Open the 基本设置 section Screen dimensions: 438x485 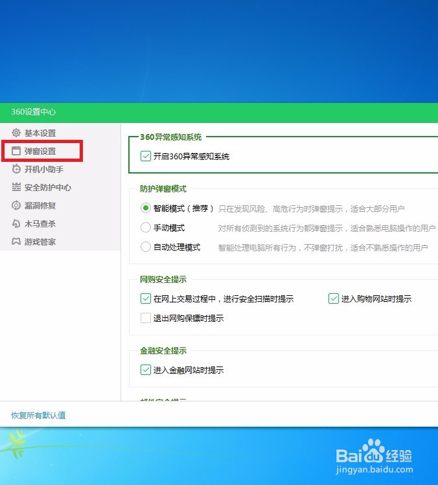[40, 133]
